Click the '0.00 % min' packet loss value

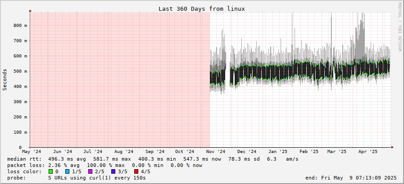tap(148, 165)
